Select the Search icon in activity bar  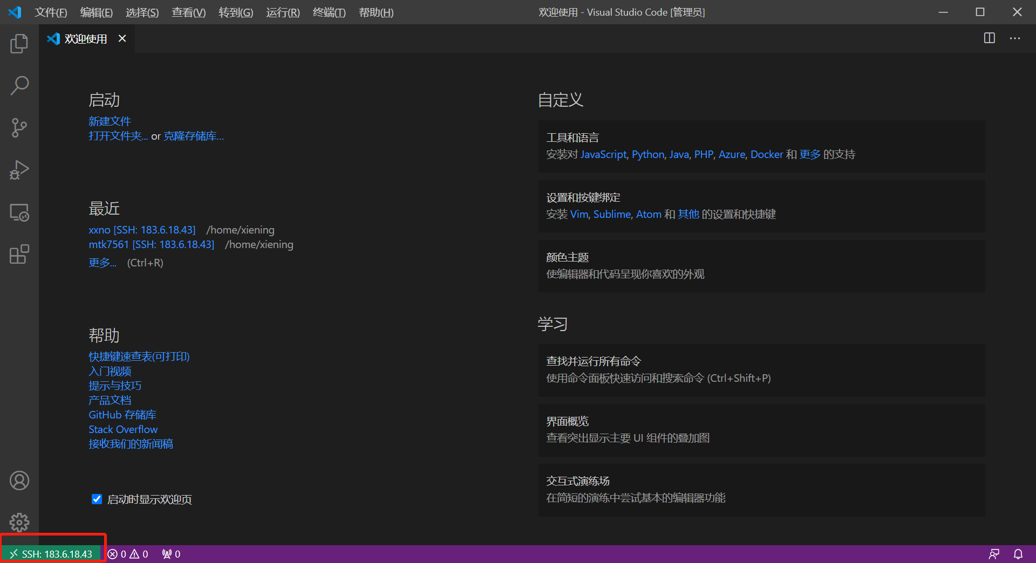click(19, 85)
